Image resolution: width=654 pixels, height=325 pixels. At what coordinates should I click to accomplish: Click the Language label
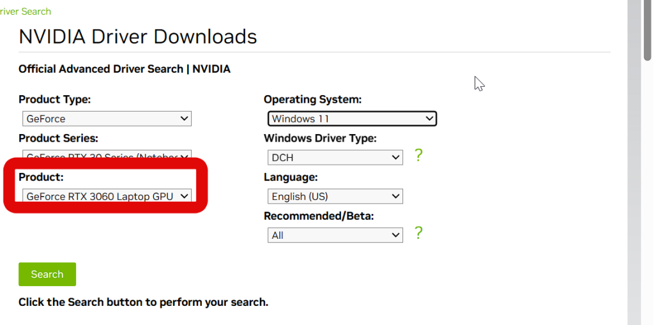291,178
